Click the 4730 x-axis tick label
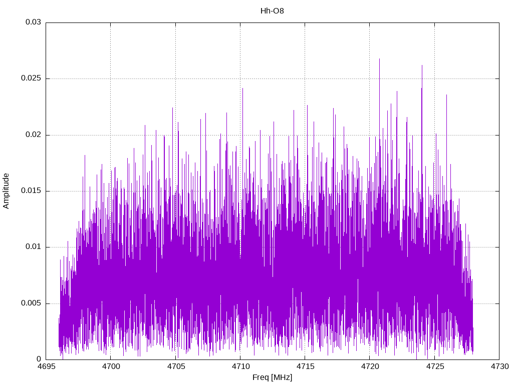The image size is (513, 384). pos(499,366)
